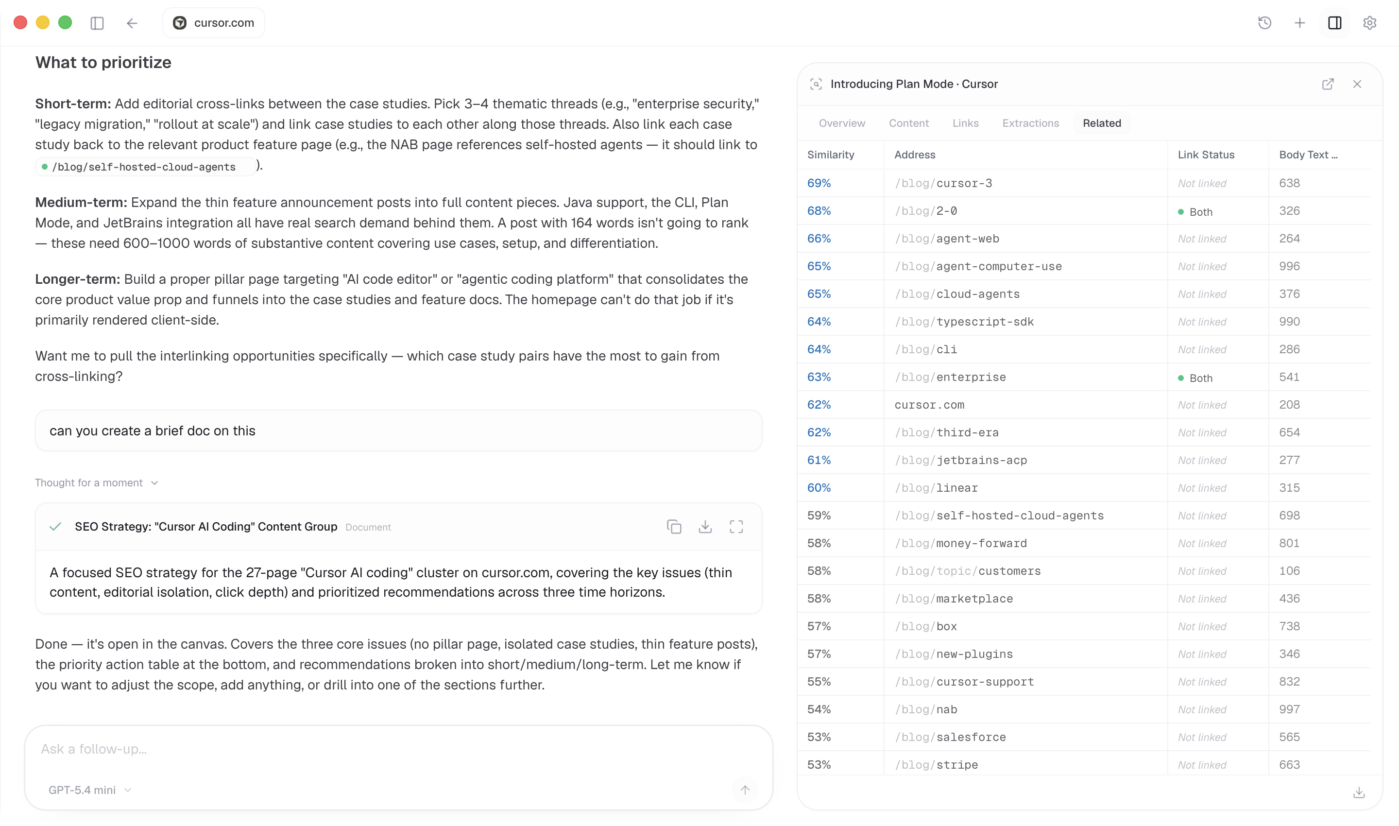This screenshot has height=826, width=1399.
Task: Expand the 'Thought for a moment' section
Action: 97,482
